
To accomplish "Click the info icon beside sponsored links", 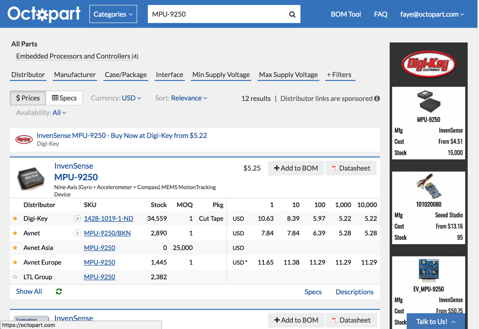I will pyautogui.click(x=377, y=98).
